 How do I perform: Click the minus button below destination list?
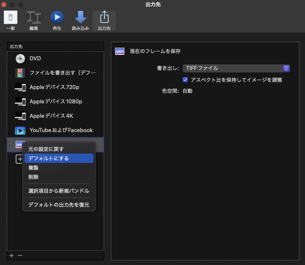point(20,256)
